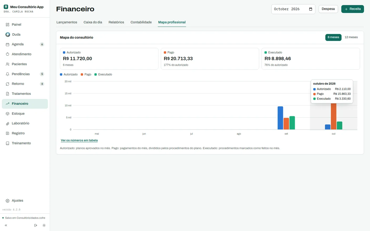Click the green Executado bar for out
The width and height of the screenshot is (370, 231).
pyautogui.click(x=340, y=126)
